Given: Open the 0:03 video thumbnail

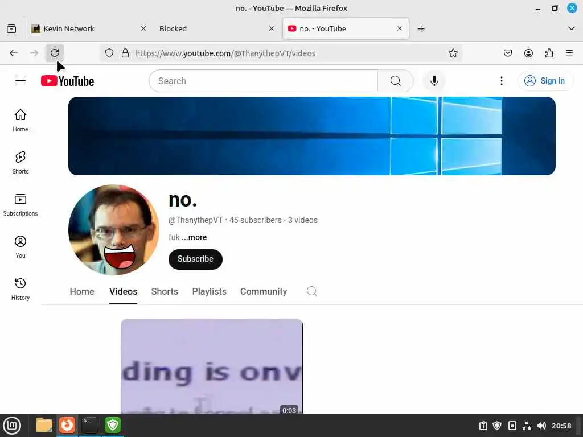Looking at the screenshot, I should coord(212,366).
